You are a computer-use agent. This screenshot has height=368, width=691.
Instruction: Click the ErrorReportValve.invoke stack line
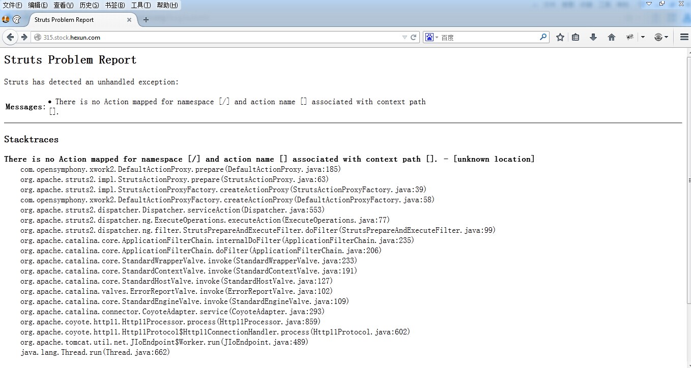point(177,291)
